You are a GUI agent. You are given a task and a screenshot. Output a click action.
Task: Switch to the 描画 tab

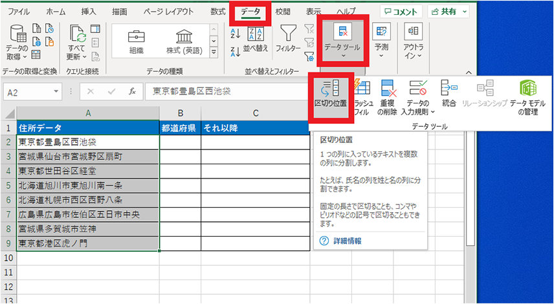coord(120,12)
